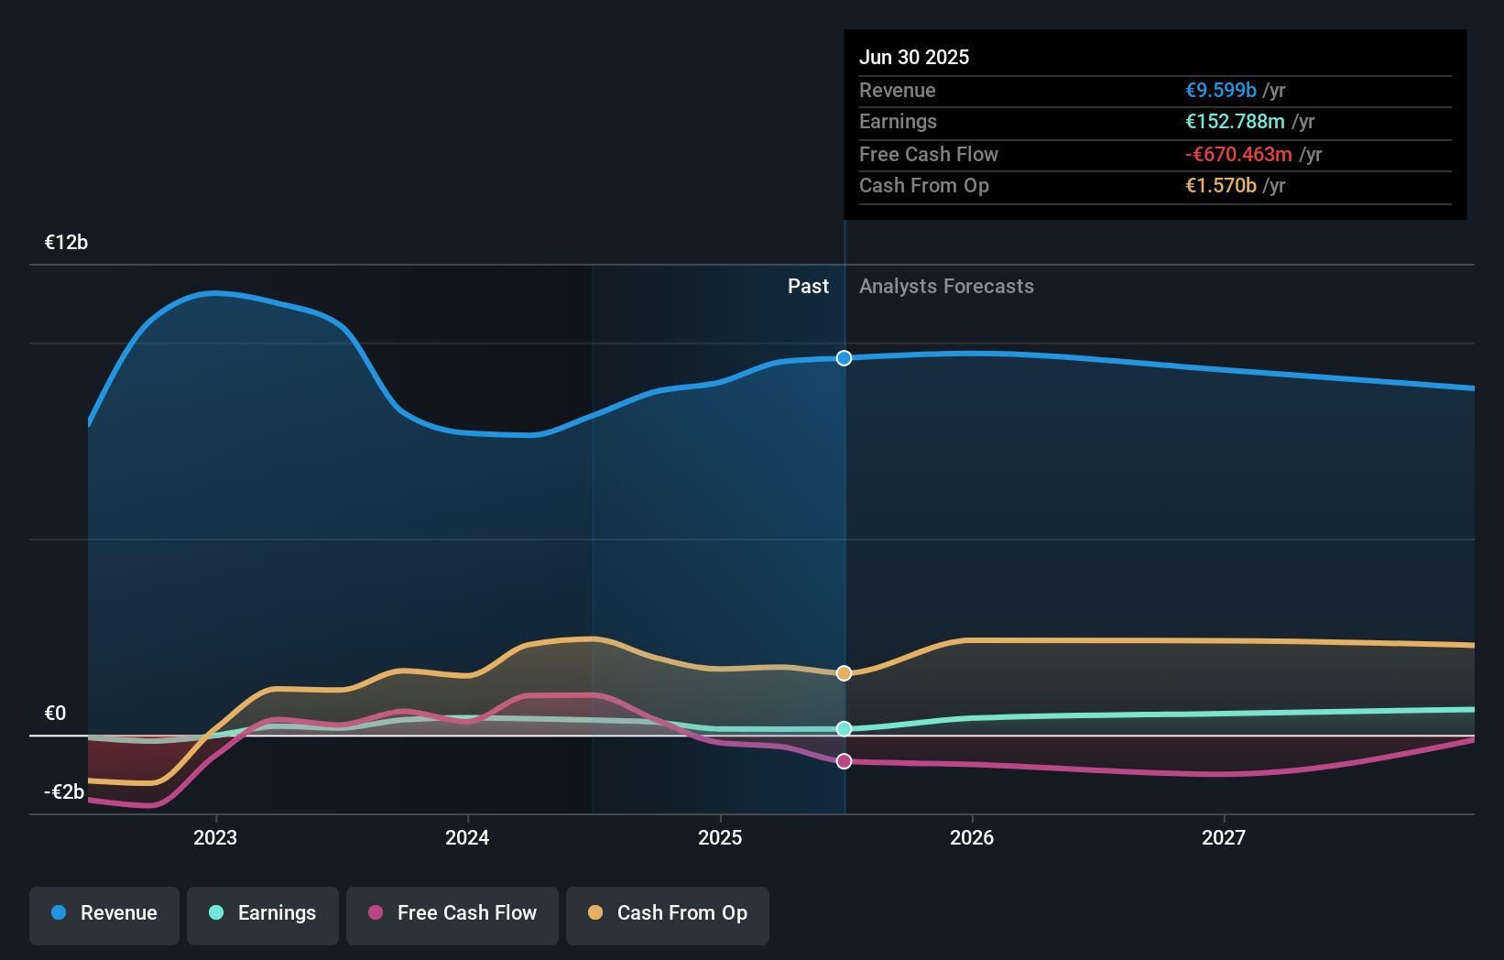1504x960 pixels.
Task: Click the orange Cash From Op dot icon
Action: coord(596,913)
